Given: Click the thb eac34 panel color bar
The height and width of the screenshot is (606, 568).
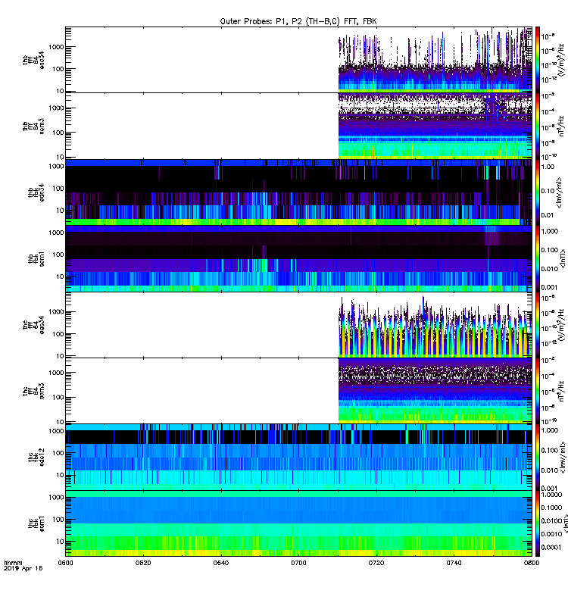Looking at the screenshot, I should (x=538, y=60).
